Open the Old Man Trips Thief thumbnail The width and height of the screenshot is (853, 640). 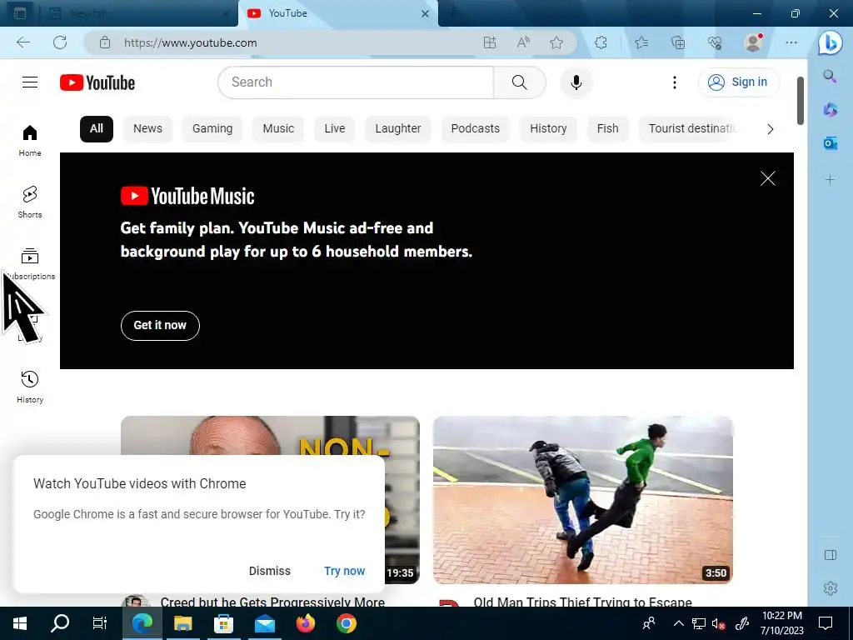582,500
